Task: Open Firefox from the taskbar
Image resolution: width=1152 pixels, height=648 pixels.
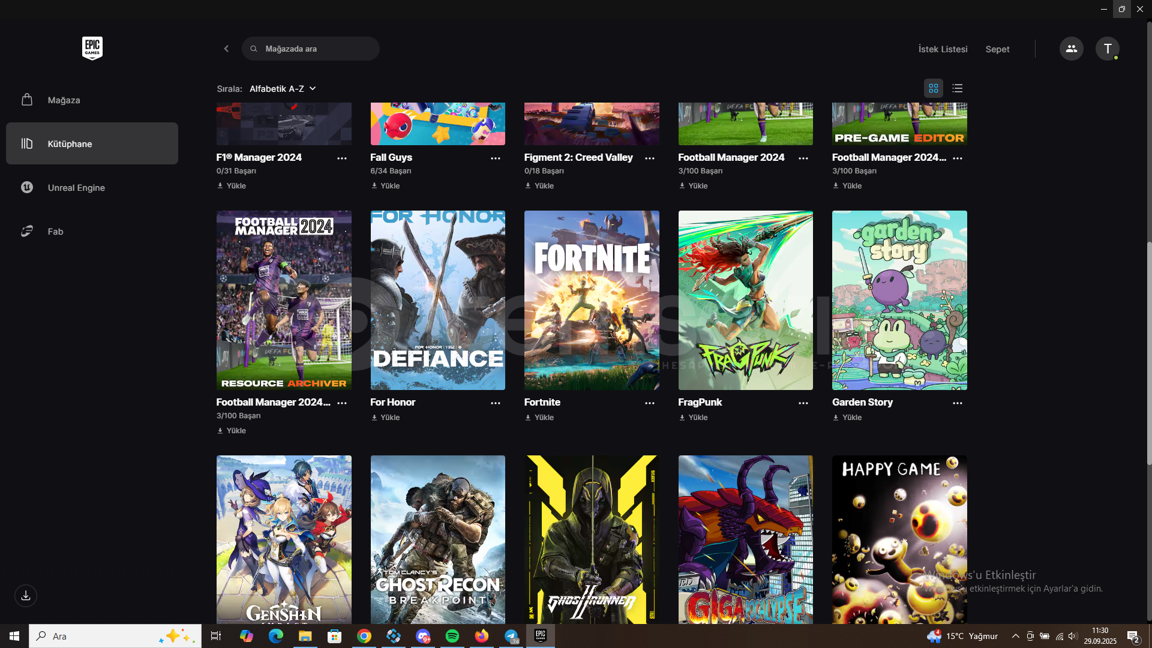Action: pyautogui.click(x=482, y=636)
